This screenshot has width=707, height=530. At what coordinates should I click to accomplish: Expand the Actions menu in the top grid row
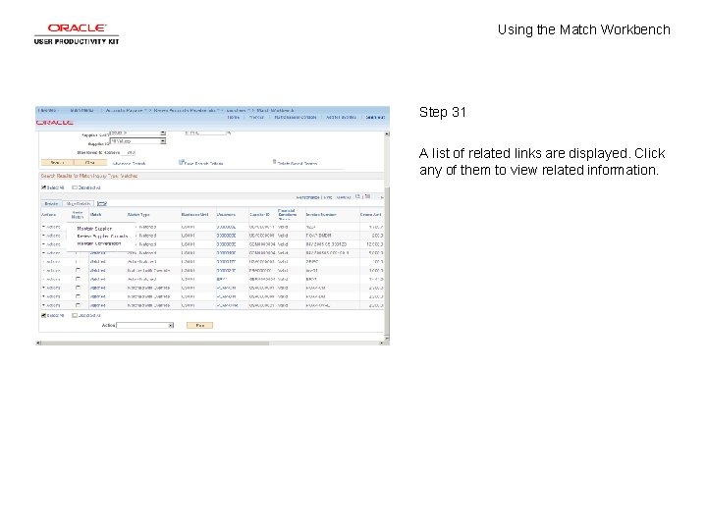pyautogui.click(x=51, y=227)
